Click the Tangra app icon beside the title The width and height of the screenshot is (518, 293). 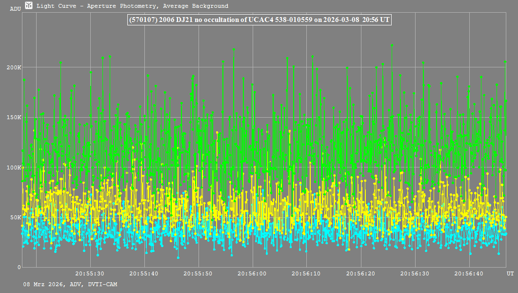coord(29,6)
